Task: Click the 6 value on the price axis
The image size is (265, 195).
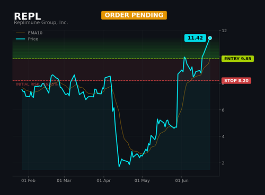Action: [223, 110]
